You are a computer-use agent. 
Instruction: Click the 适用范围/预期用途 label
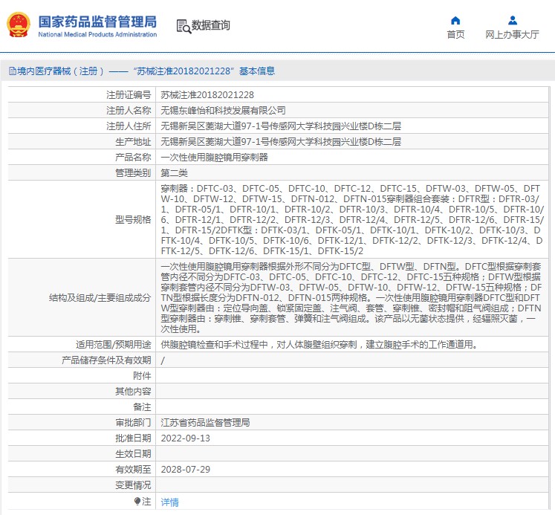pyautogui.click(x=113, y=344)
